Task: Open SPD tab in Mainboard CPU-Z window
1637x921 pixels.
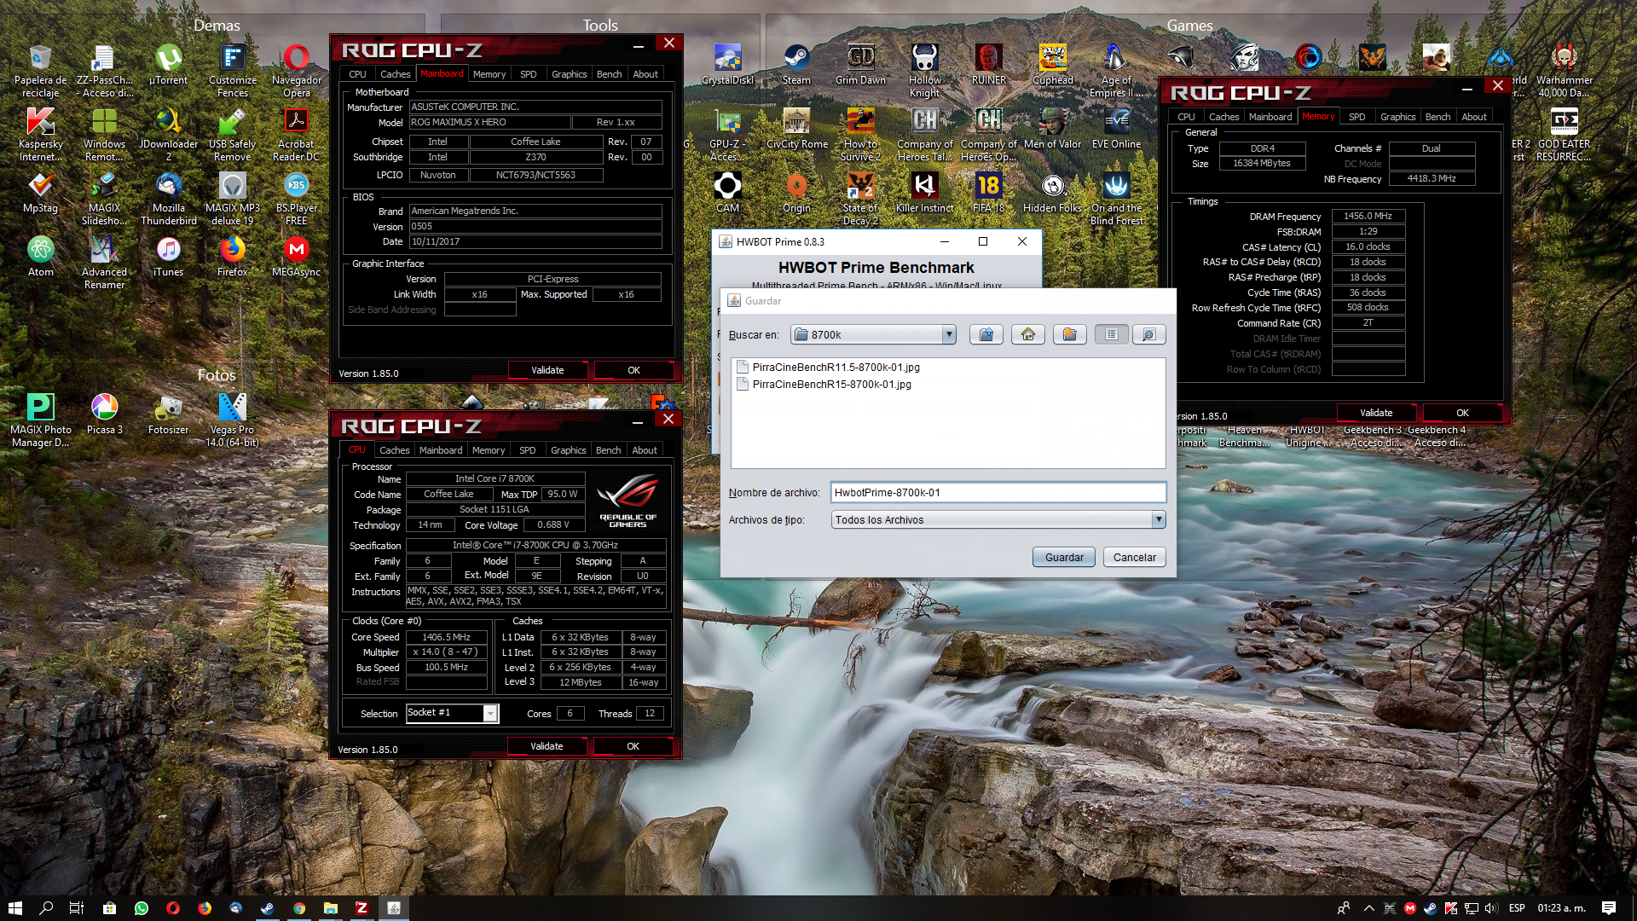Action: [529, 74]
